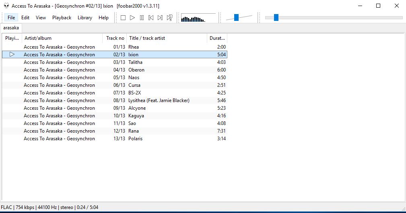Select the arasaka playlist tab
The image size is (406, 213).
click(11, 28)
